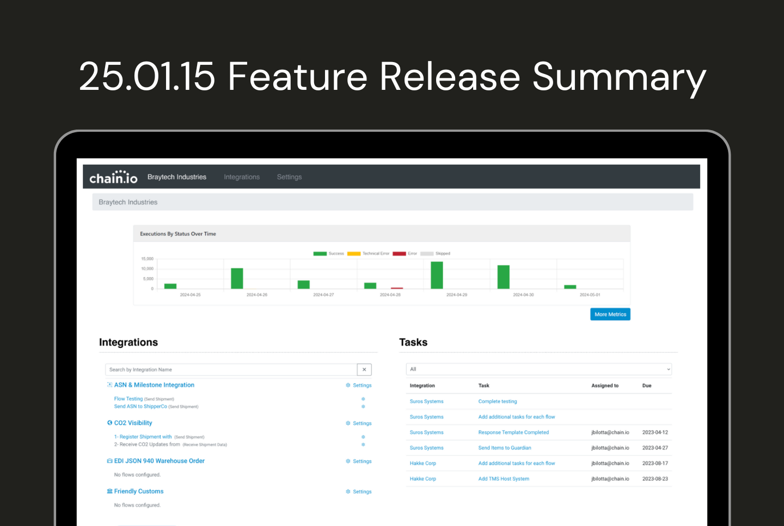This screenshot has height=526, width=784.
Task: Click the ASN & Milestone Integration icon
Action: [x=109, y=385]
